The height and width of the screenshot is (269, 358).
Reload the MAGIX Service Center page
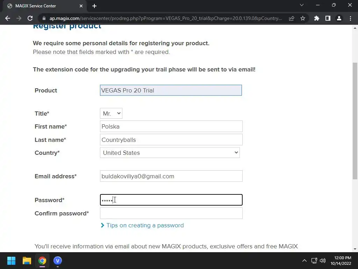point(30,18)
